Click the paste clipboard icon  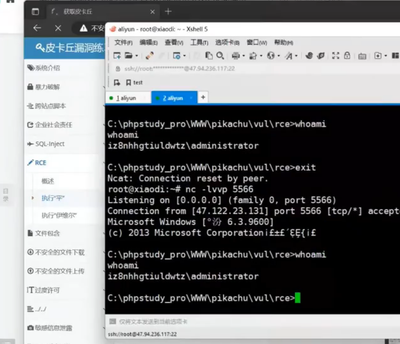(209, 56)
